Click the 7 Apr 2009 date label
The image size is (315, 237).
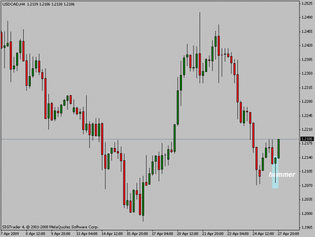(x=10, y=234)
